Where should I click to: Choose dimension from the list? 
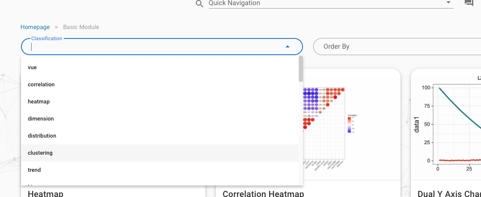(41, 119)
